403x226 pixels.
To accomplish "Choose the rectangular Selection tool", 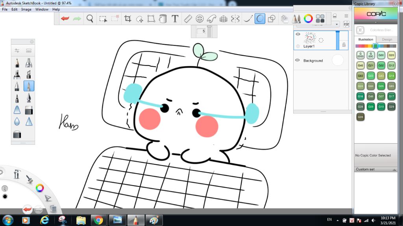I will (x=103, y=19).
